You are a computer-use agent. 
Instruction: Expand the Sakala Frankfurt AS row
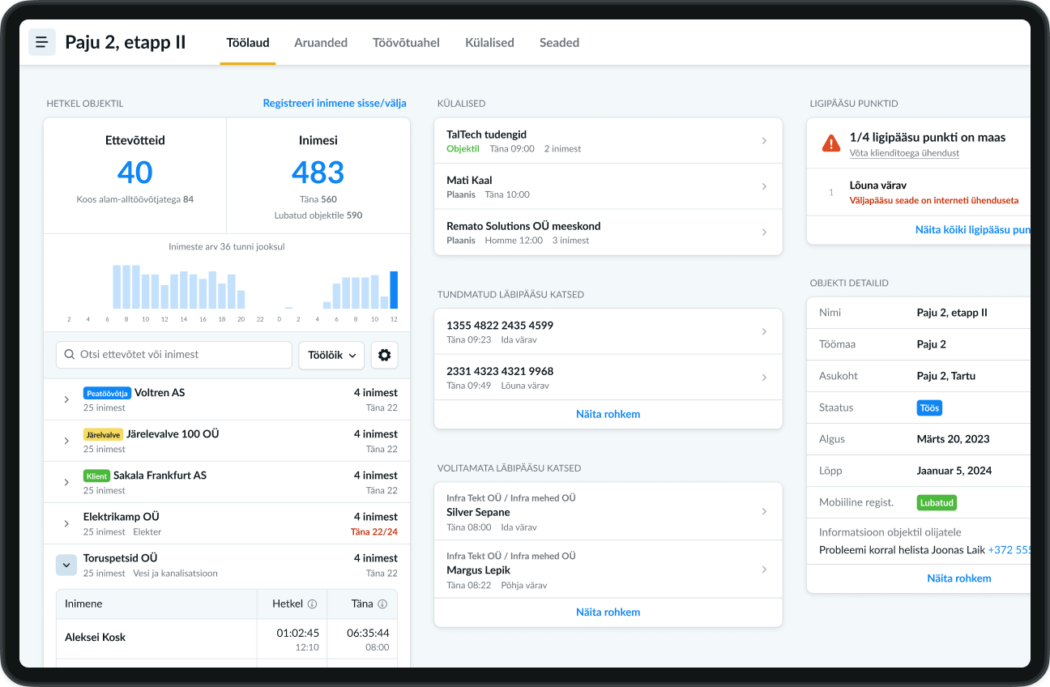tap(66, 482)
